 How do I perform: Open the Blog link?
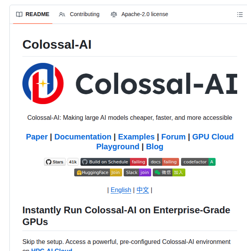pyautogui.click(x=155, y=147)
